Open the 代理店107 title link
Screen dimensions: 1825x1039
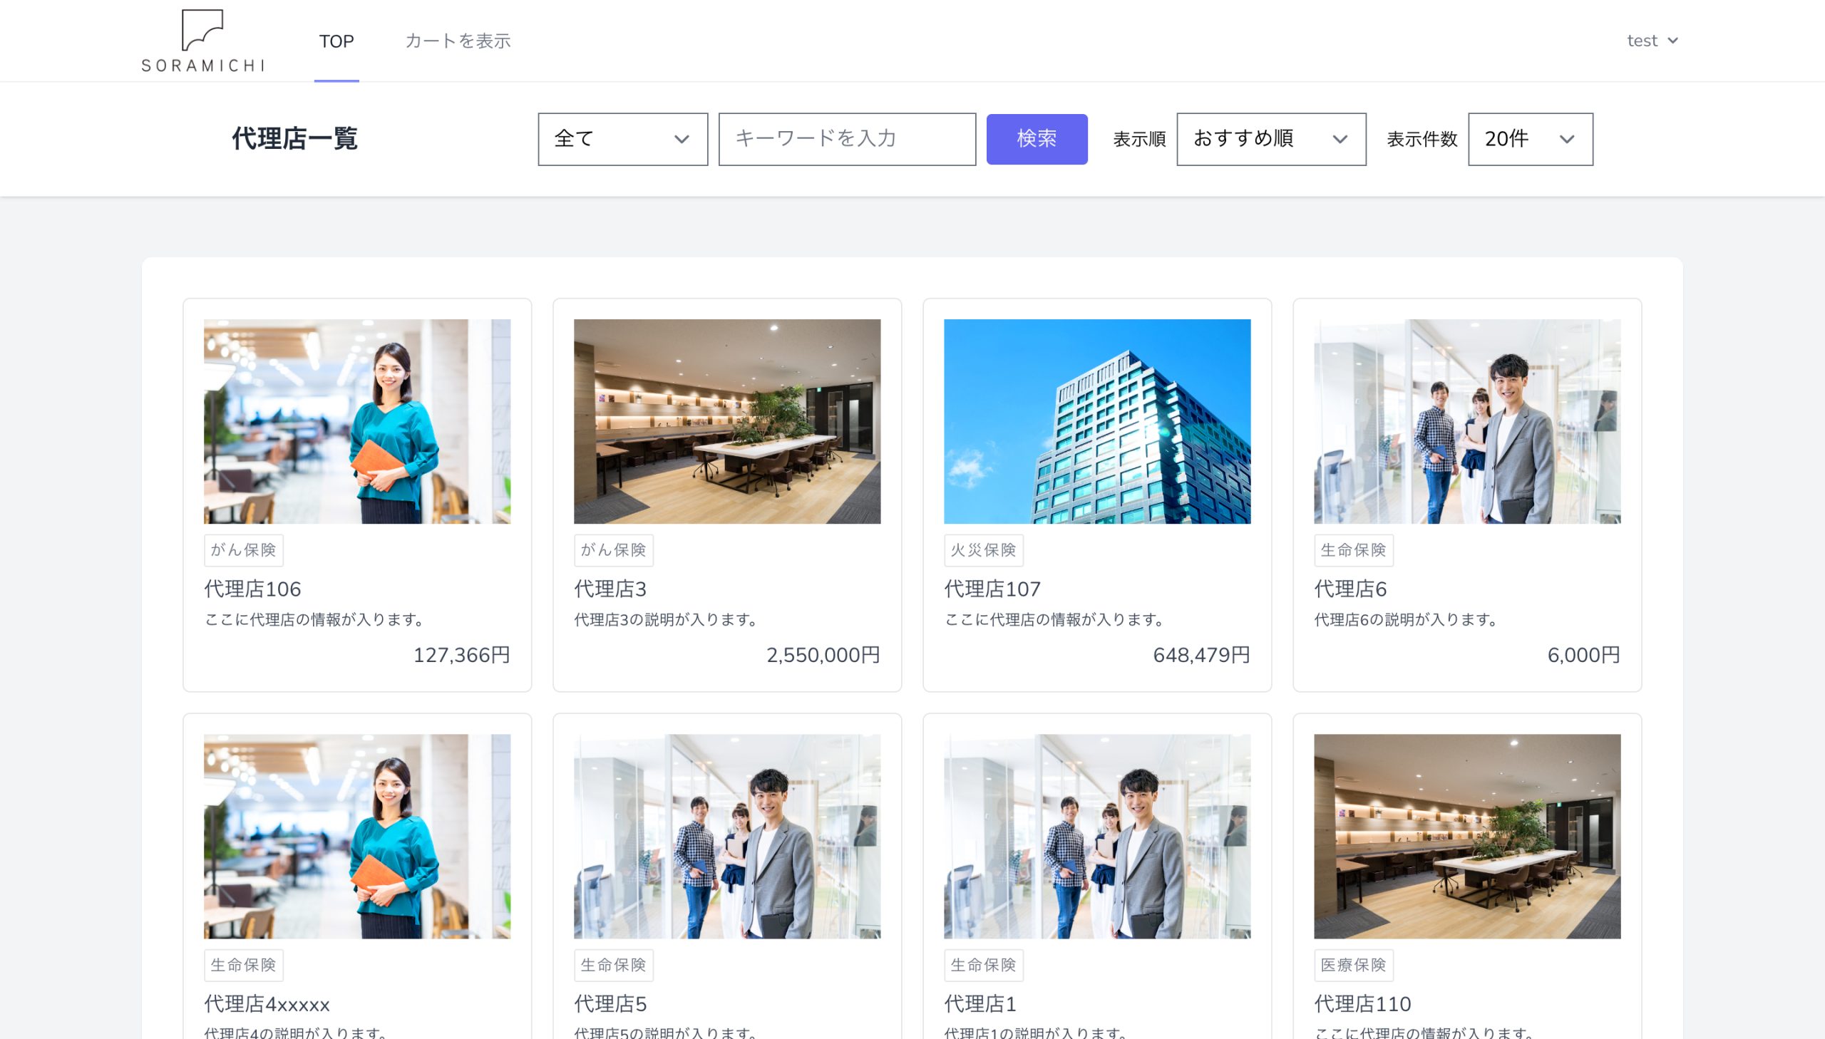pos(992,589)
